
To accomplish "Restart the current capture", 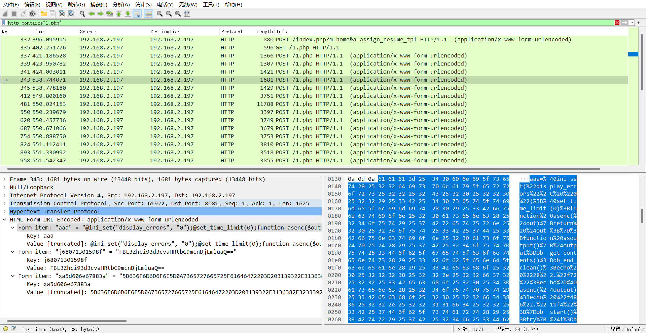I will point(23,14).
